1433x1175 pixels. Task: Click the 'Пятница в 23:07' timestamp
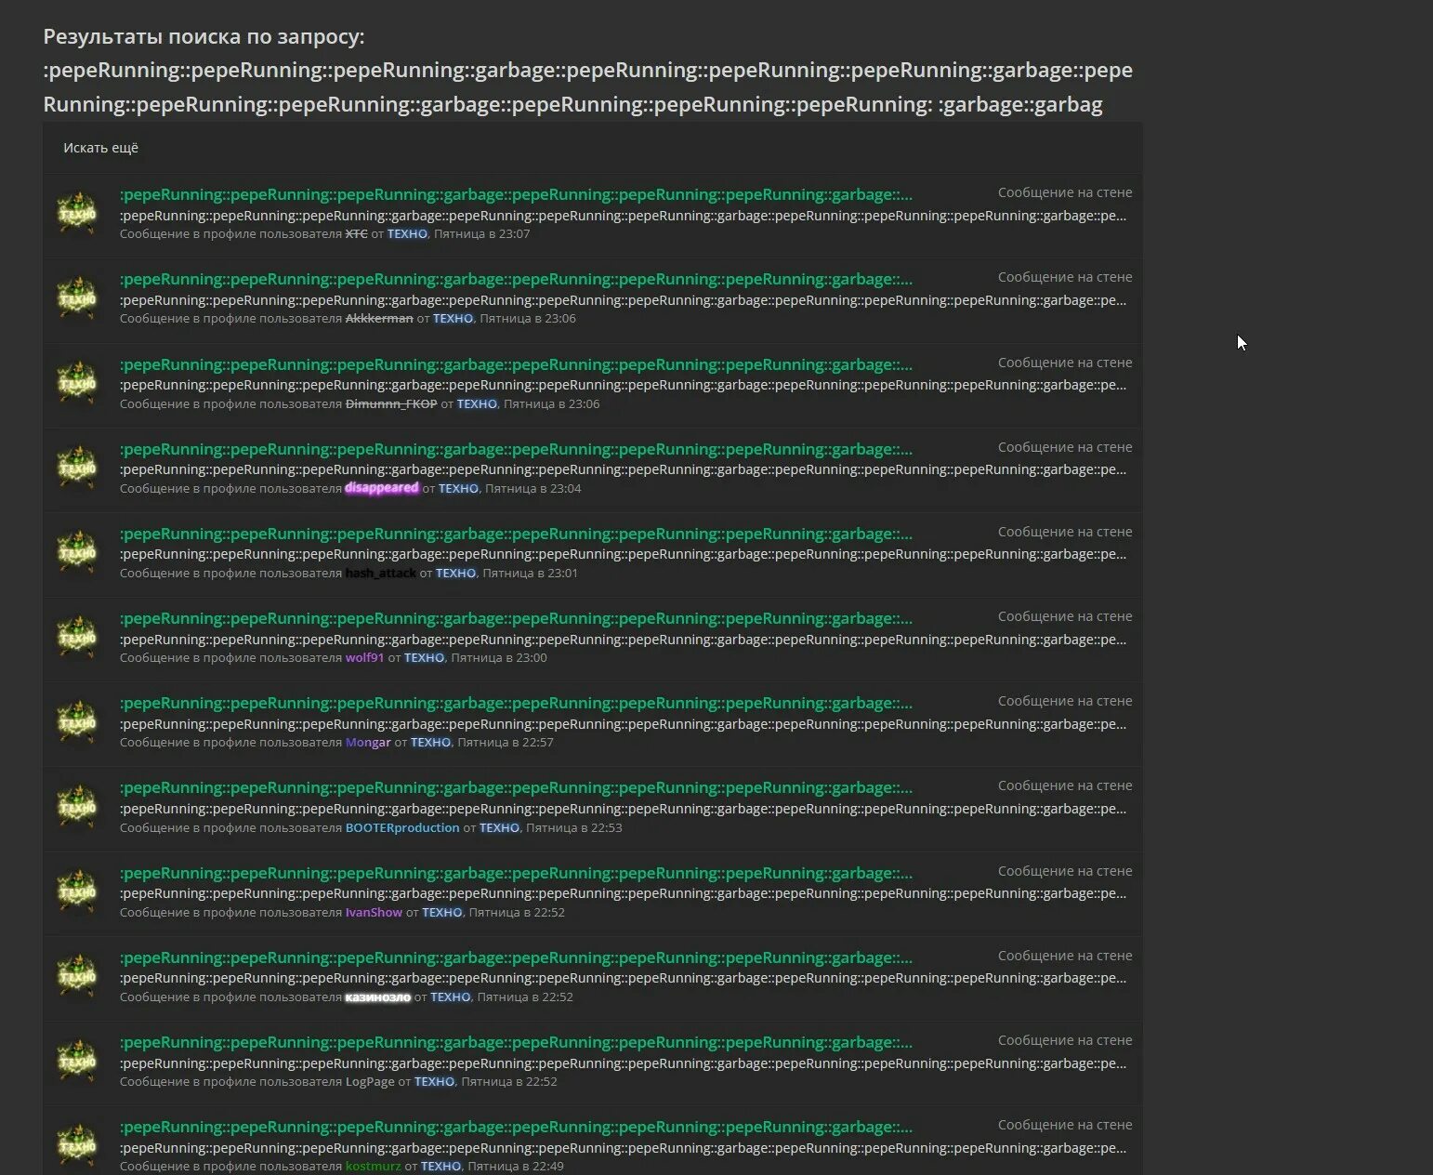click(481, 234)
